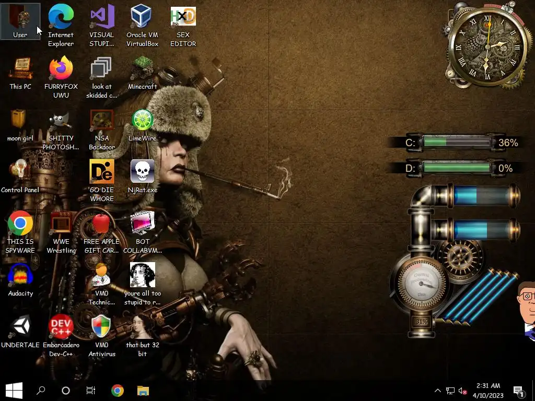535x401 pixels.
Task: Launch Chrome from the taskbar
Action: pos(118,391)
